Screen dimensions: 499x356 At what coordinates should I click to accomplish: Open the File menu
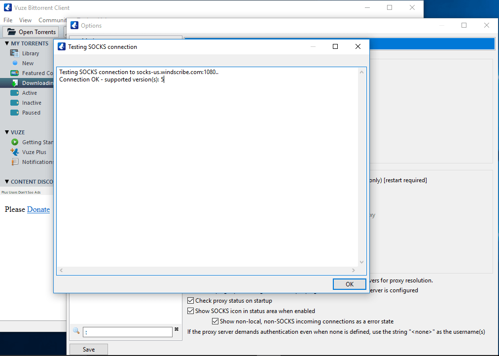pos(7,20)
